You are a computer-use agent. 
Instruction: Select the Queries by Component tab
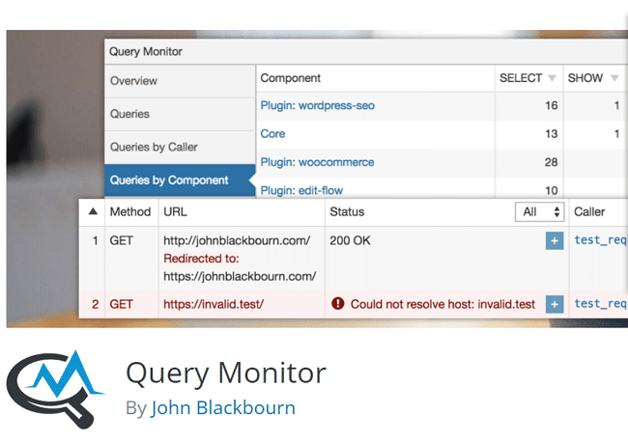click(x=180, y=180)
